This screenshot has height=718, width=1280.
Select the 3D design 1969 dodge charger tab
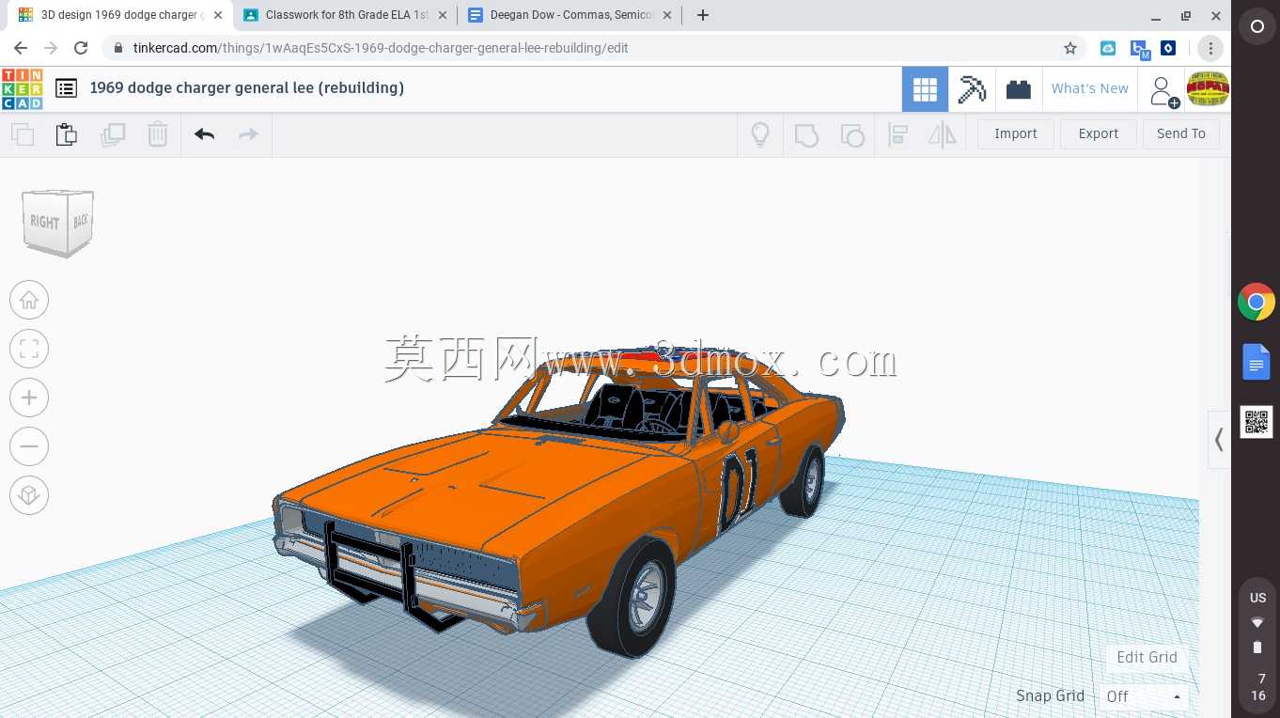[x=119, y=15]
